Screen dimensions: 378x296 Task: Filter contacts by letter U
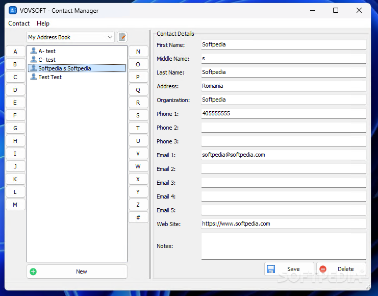[x=138, y=141]
